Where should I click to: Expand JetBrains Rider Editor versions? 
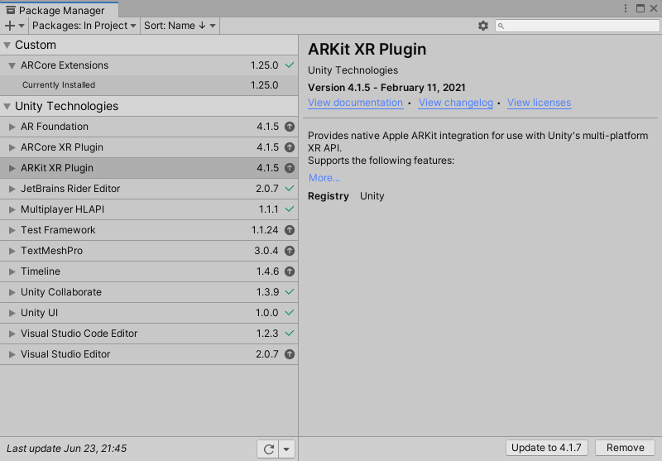[12, 189]
